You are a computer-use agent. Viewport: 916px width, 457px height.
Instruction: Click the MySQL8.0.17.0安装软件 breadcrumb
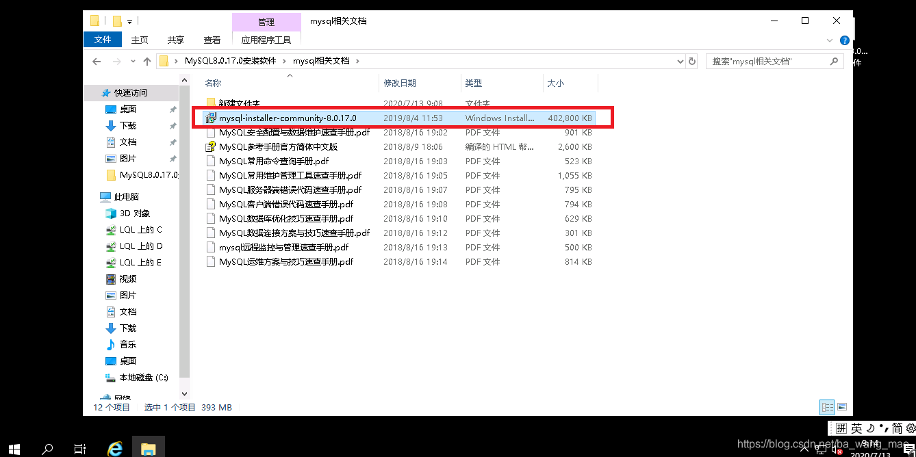pos(230,61)
